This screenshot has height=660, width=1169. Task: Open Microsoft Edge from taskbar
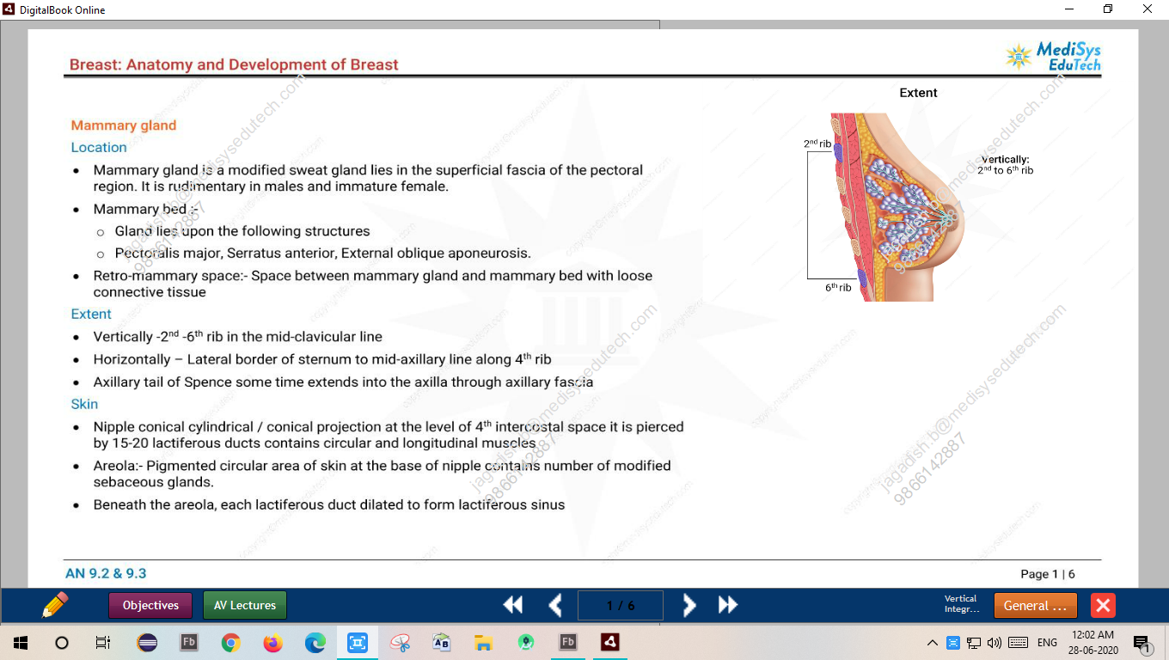pyautogui.click(x=315, y=642)
